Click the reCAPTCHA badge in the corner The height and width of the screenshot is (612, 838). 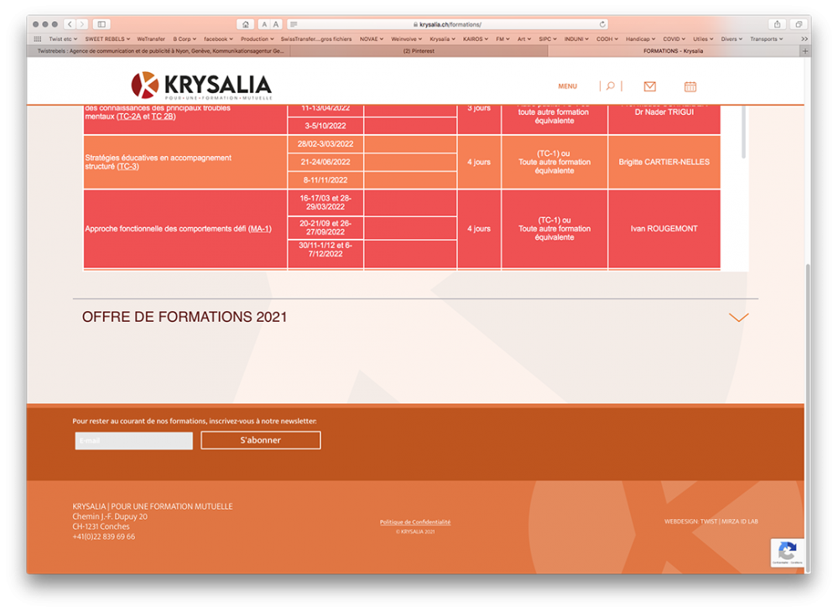click(x=787, y=553)
